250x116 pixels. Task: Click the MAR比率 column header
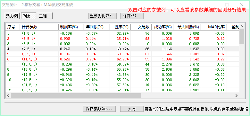pos(214,27)
